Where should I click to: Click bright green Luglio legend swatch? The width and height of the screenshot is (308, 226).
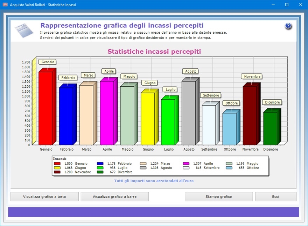click(100, 168)
